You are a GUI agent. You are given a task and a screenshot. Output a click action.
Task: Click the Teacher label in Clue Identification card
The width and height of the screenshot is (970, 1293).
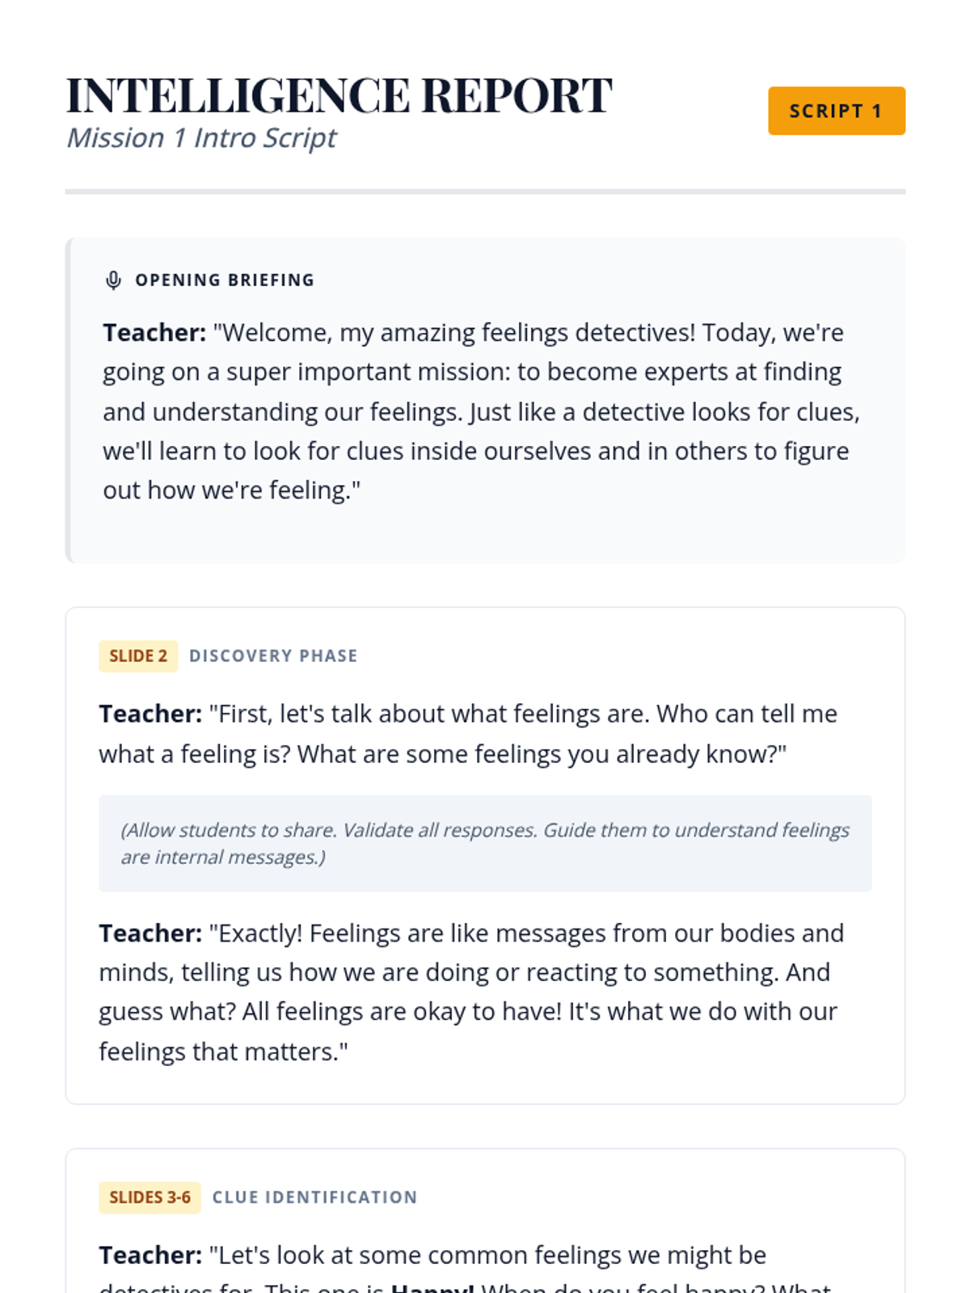[150, 1256]
